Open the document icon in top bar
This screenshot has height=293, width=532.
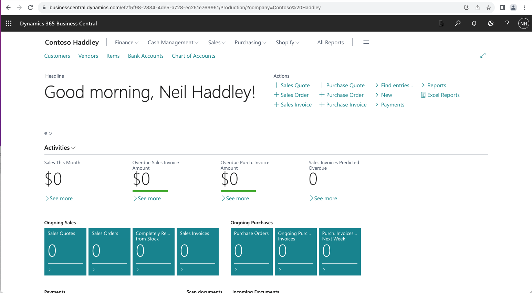pyautogui.click(x=441, y=23)
